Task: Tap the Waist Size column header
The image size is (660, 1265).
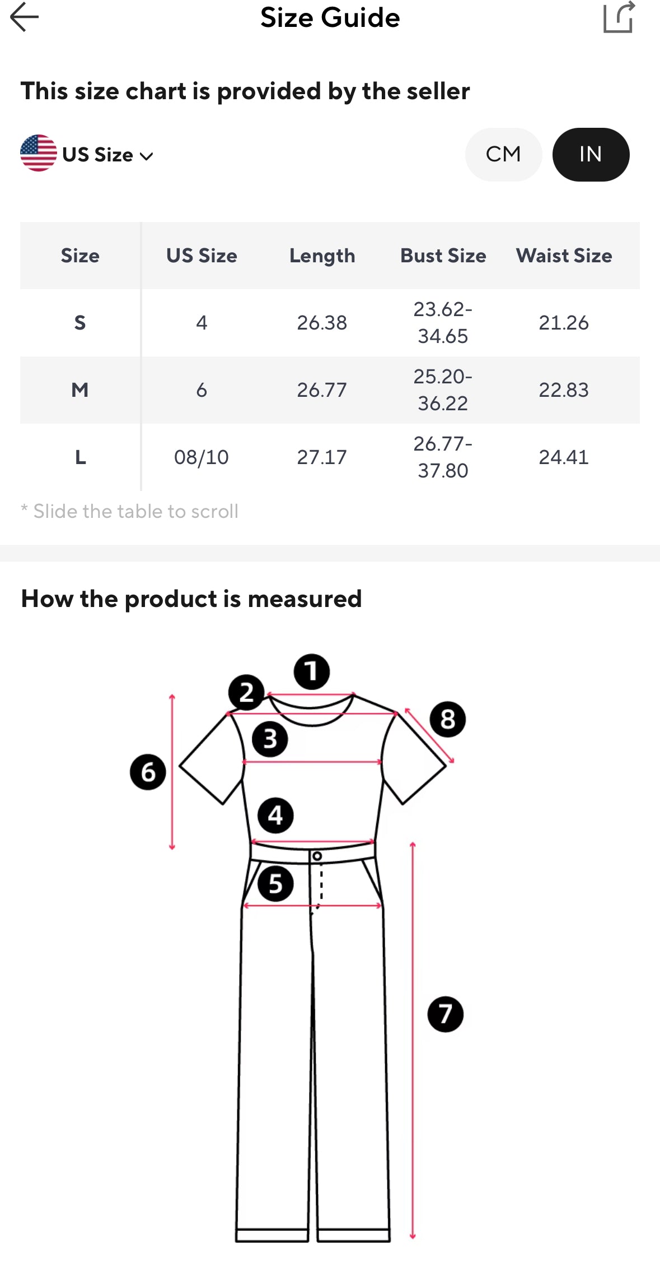Action: 564,256
